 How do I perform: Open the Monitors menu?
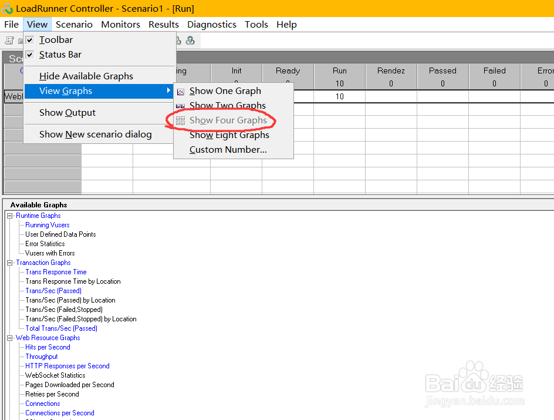click(120, 25)
